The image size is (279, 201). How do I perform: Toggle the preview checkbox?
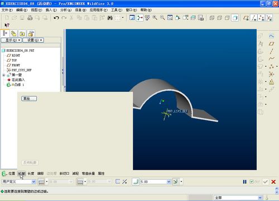(252, 182)
